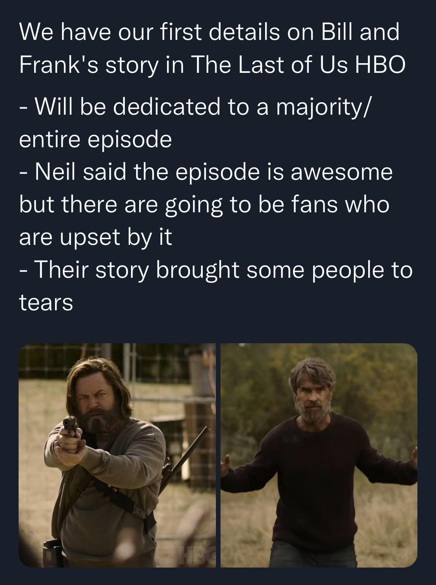Click the "Their story brought some people to" line
Viewport: 436px width, 585px height.
[x=216, y=270]
